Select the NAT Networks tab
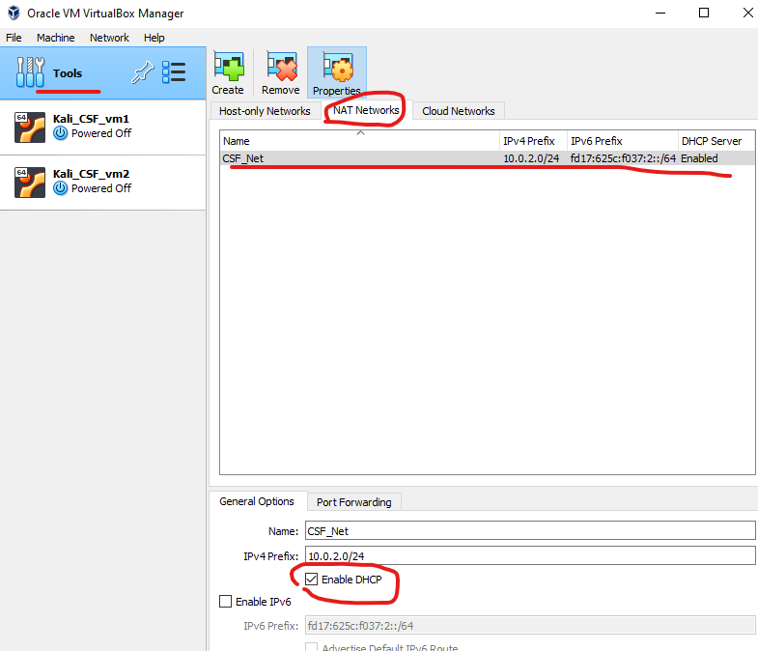Image resolution: width=758 pixels, height=651 pixels. (366, 110)
